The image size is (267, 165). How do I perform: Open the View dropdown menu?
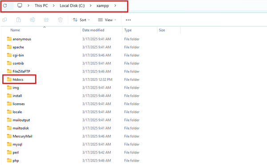click(x=107, y=20)
